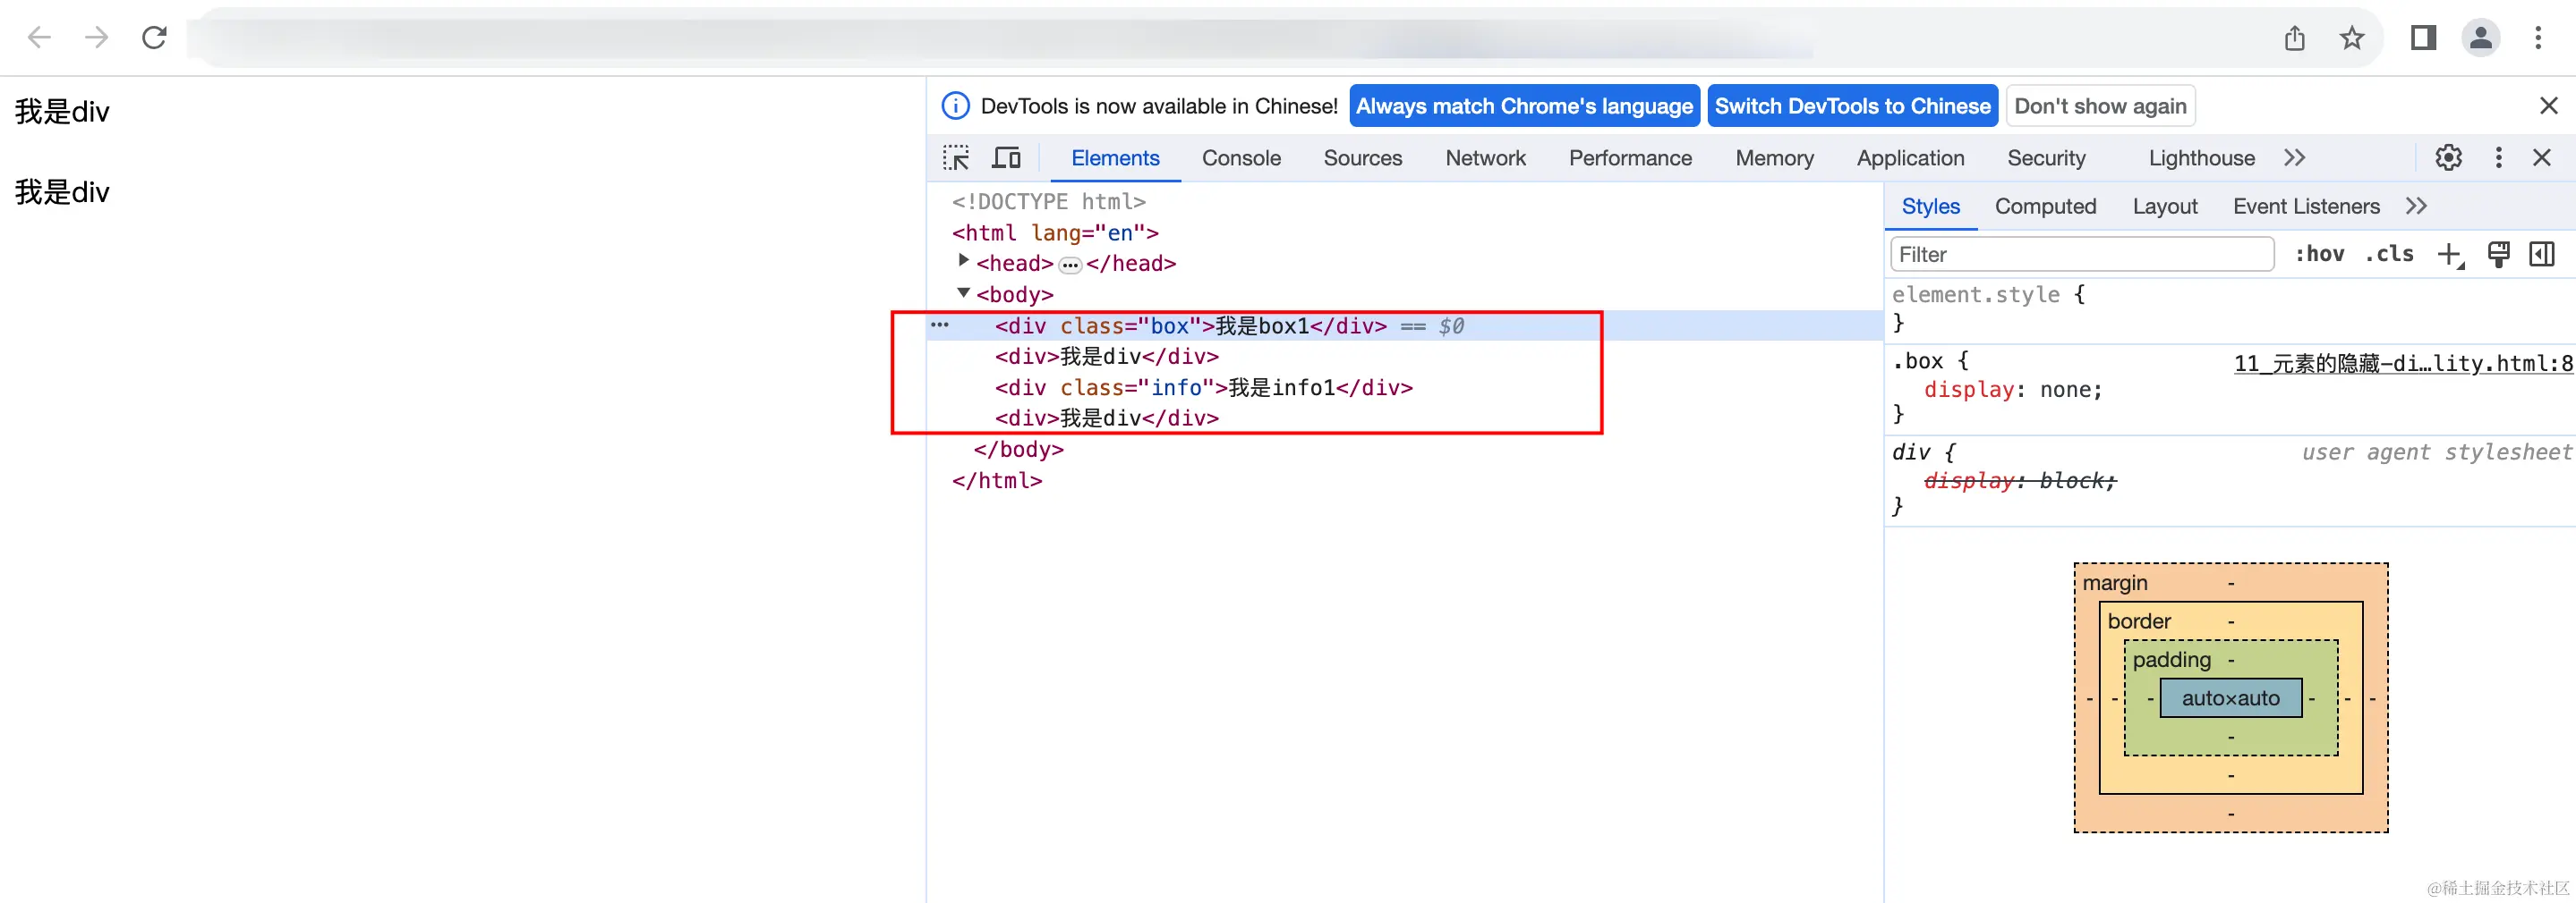Image resolution: width=2576 pixels, height=903 pixels.
Task: Toggle rendering emulations paintbrush icon
Action: pyautogui.click(x=2498, y=254)
